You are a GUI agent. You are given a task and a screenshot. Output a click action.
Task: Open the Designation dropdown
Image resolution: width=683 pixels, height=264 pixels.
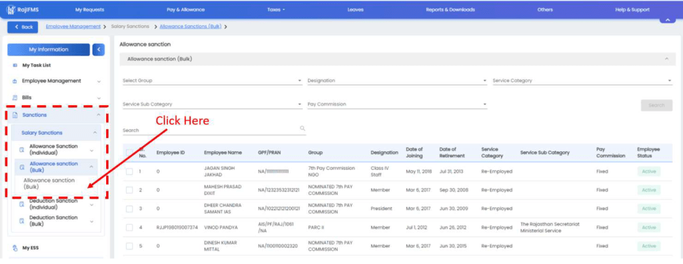tap(397, 81)
